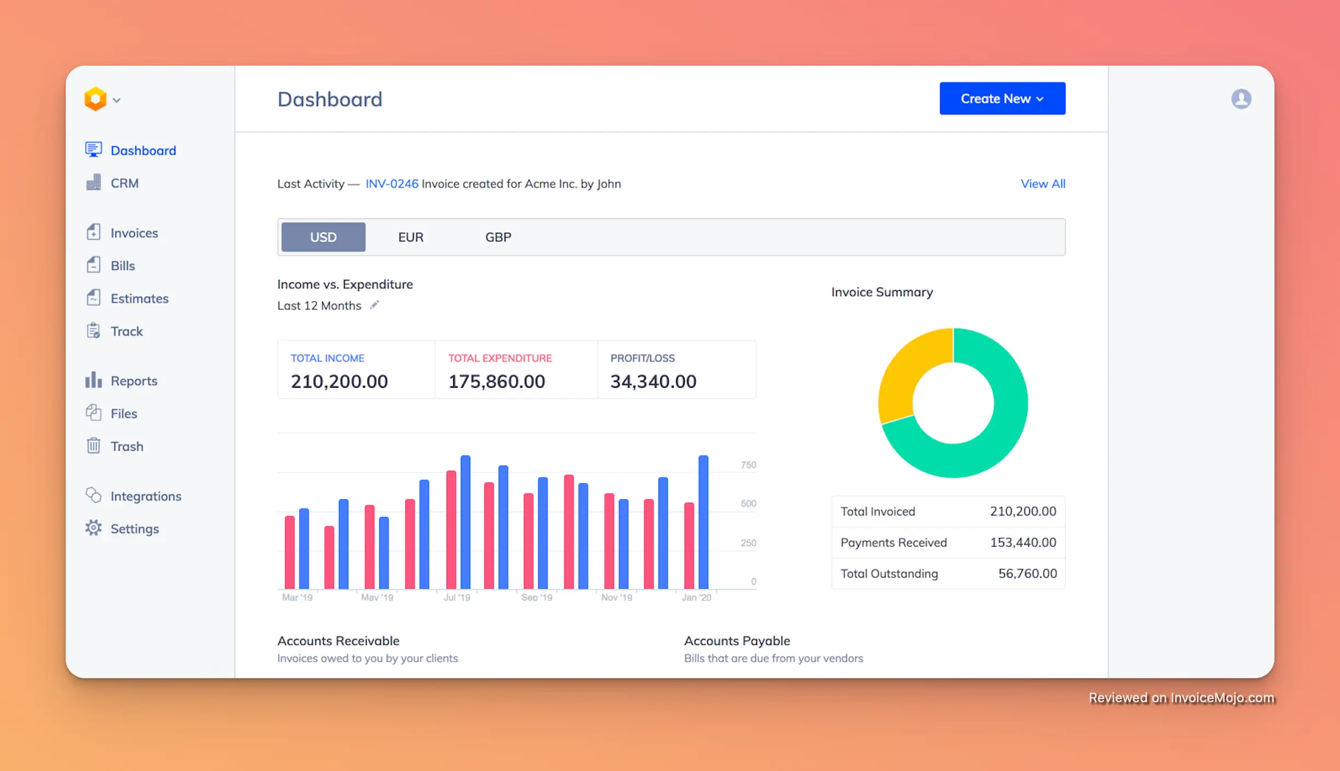Click the Bills document icon
The height and width of the screenshot is (771, 1340).
93,265
